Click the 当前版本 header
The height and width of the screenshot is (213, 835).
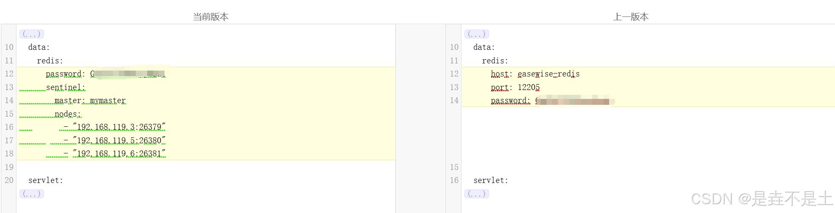(211, 16)
